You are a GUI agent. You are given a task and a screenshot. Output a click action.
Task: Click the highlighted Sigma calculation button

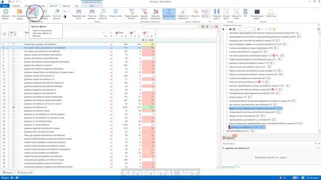coord(169,14)
